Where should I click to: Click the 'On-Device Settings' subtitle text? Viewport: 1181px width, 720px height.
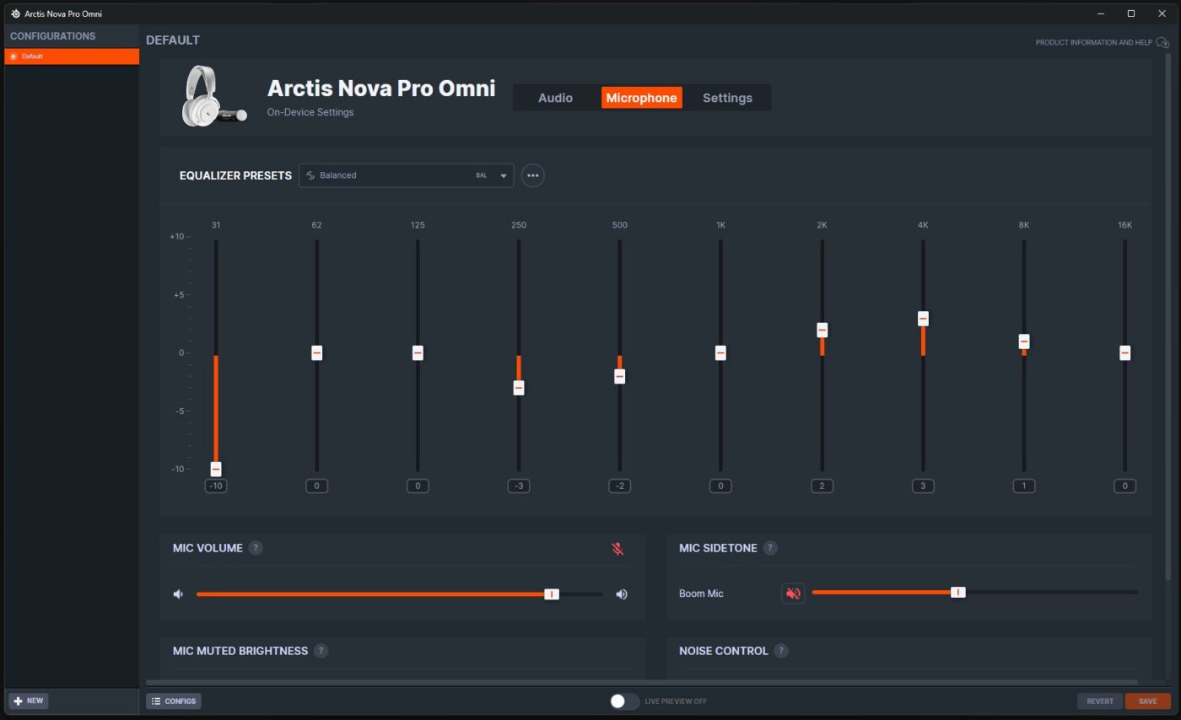pos(310,112)
